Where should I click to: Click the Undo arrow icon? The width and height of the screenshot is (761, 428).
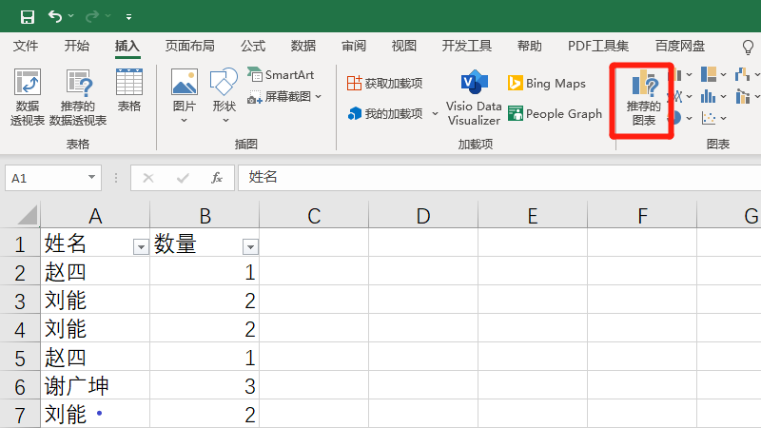point(55,16)
